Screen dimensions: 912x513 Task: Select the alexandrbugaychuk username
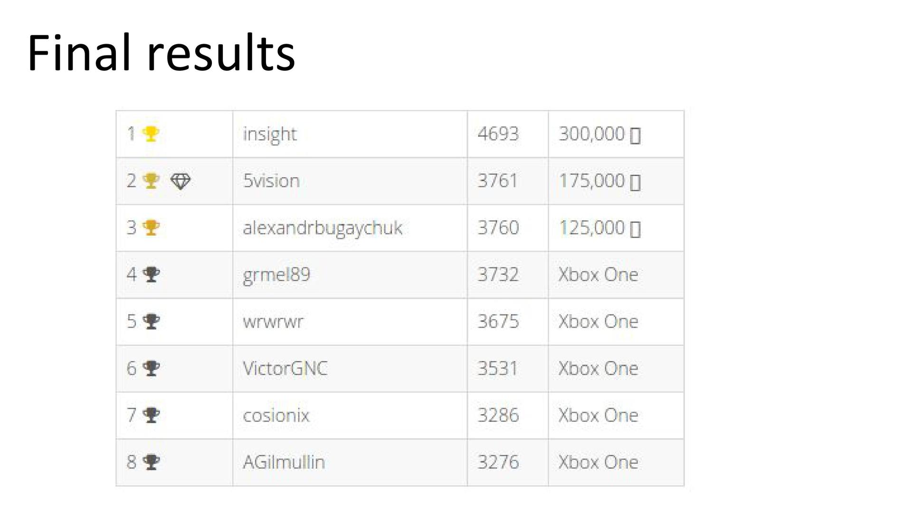point(323,228)
